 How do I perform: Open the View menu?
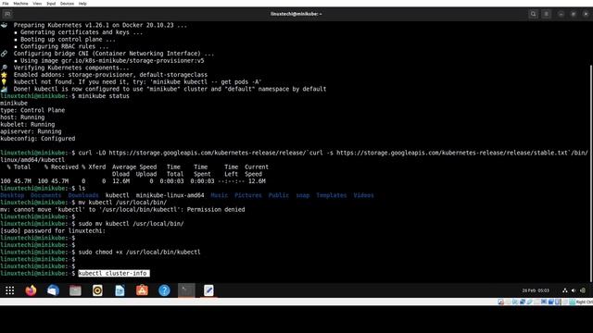click(x=37, y=4)
